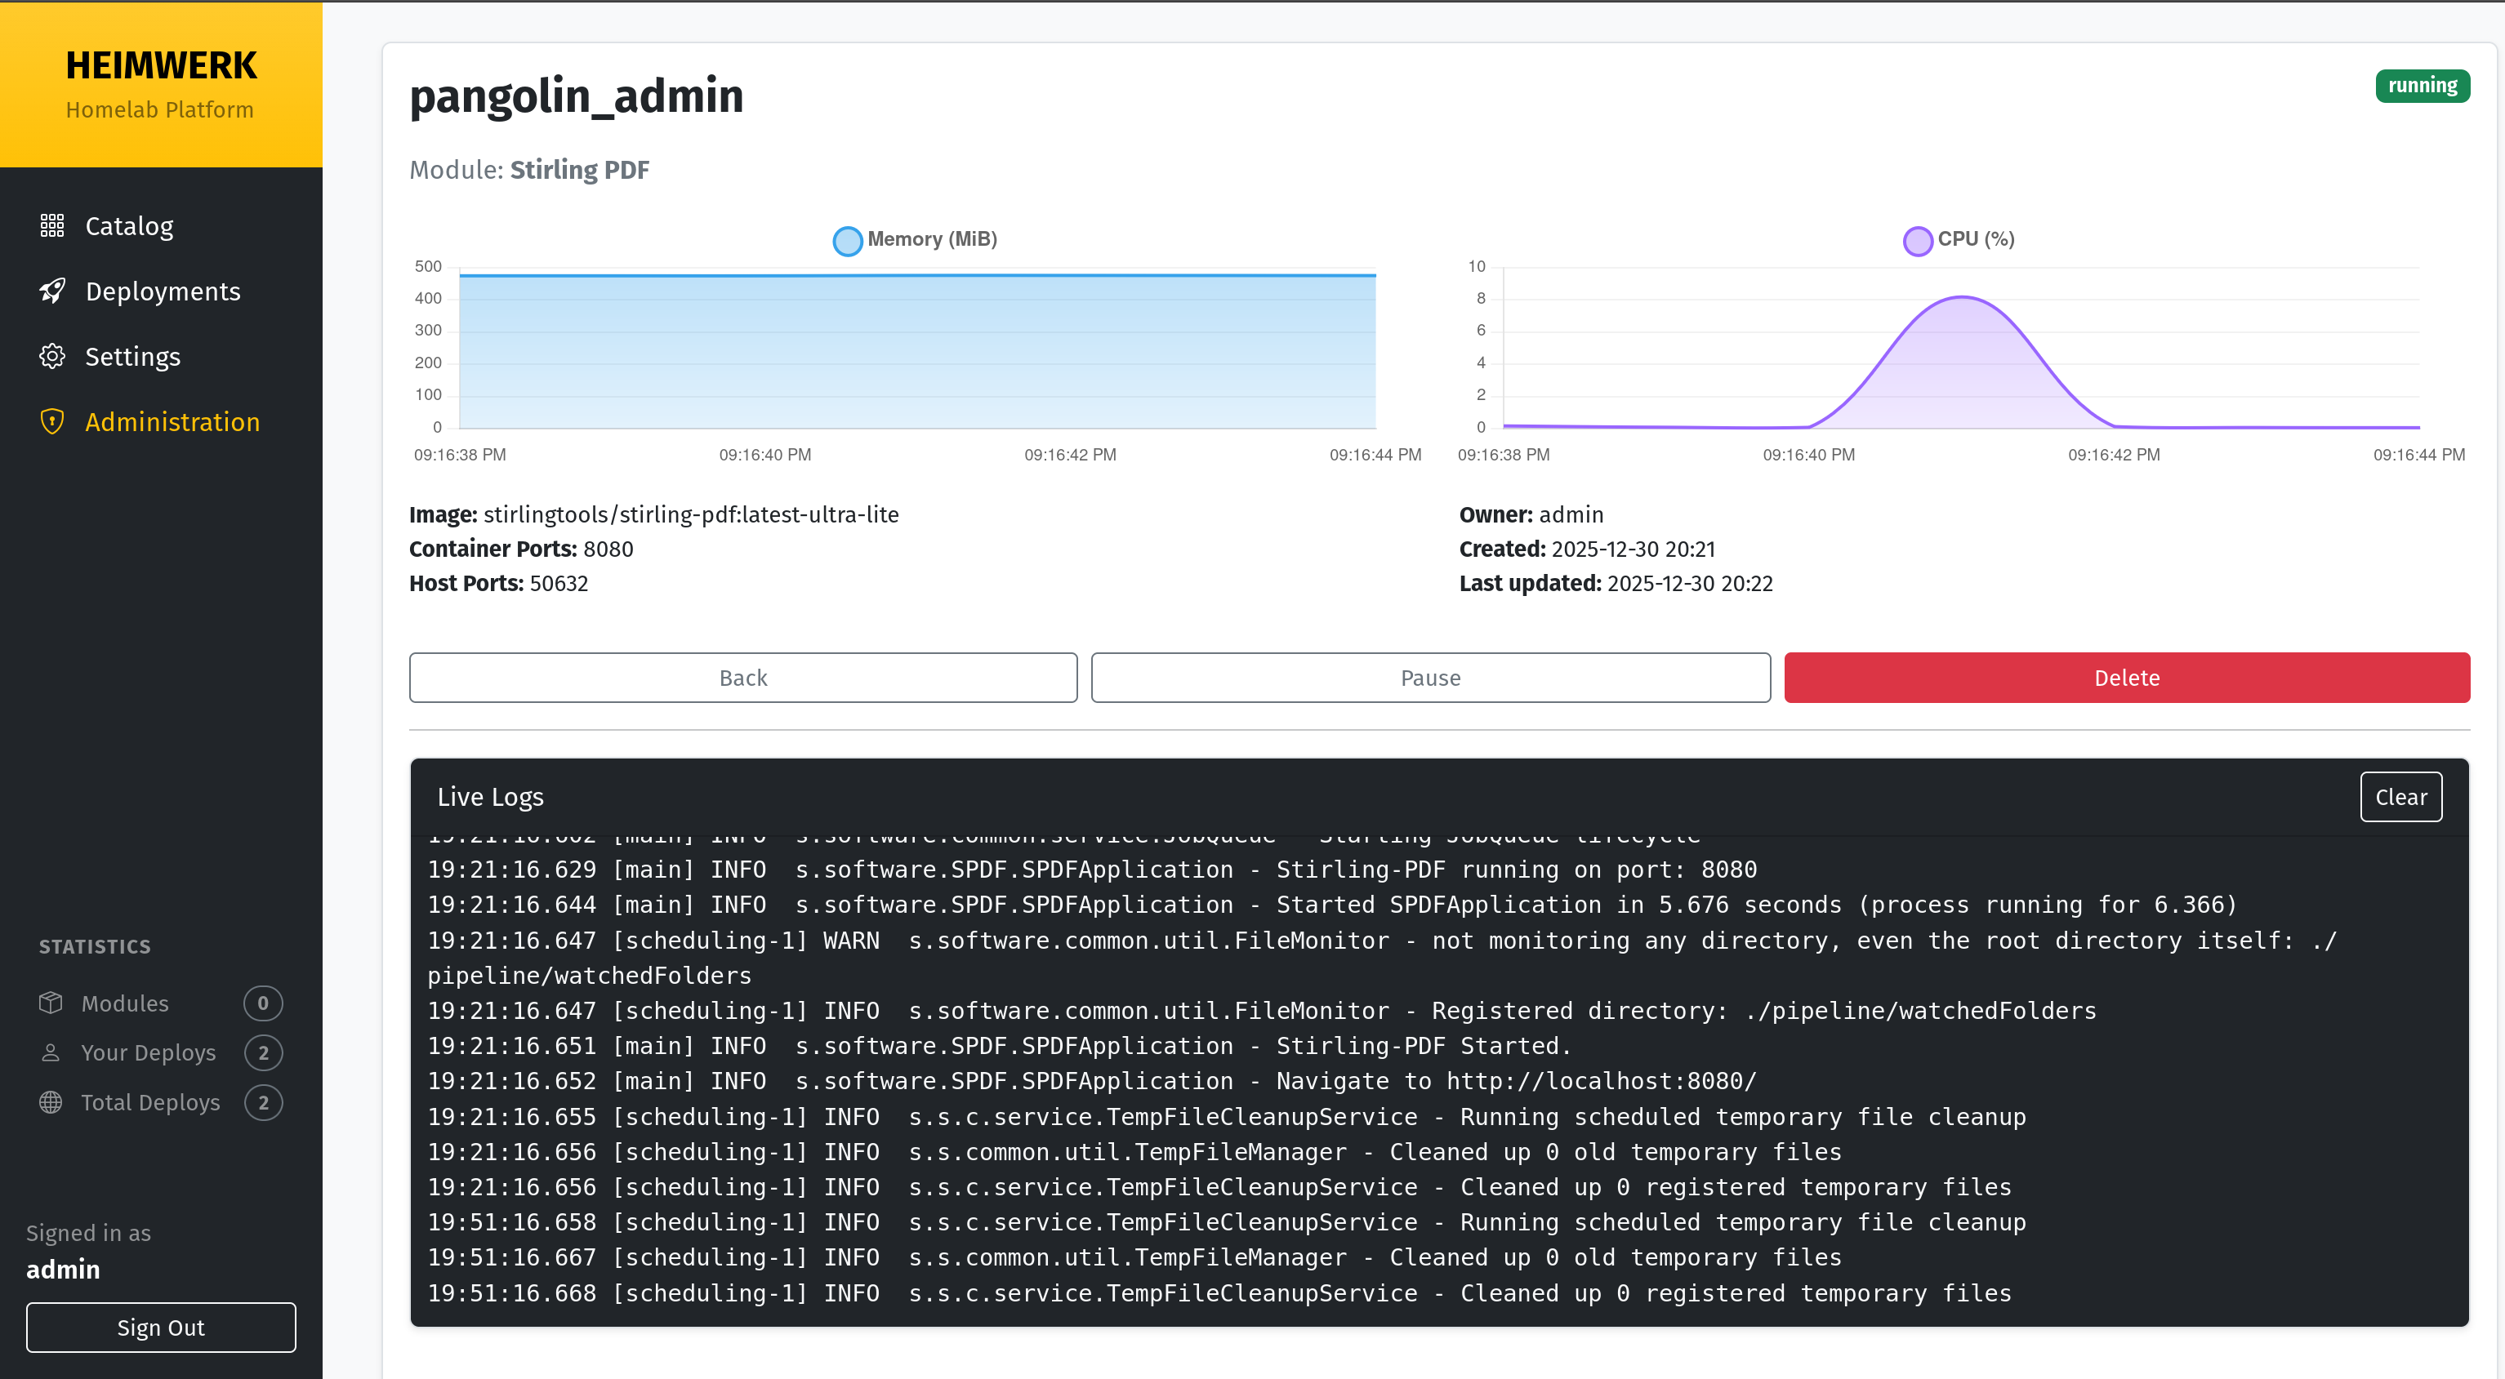Click the Total Deploys globe icon

(x=51, y=1102)
